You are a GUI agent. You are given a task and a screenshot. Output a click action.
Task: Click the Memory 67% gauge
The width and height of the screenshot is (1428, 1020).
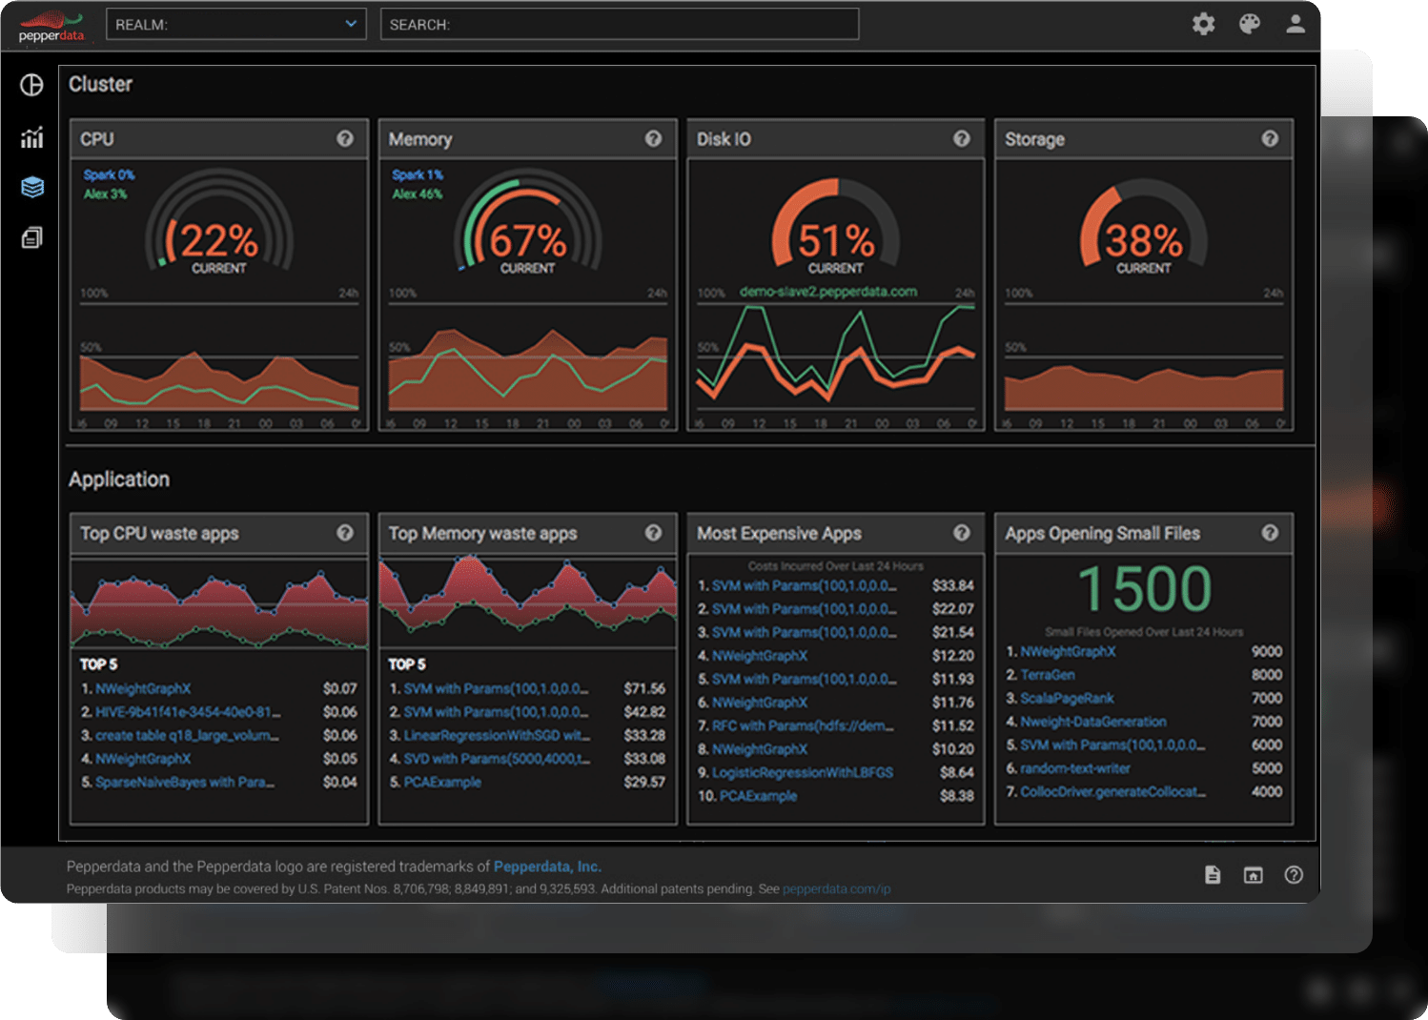[527, 224]
